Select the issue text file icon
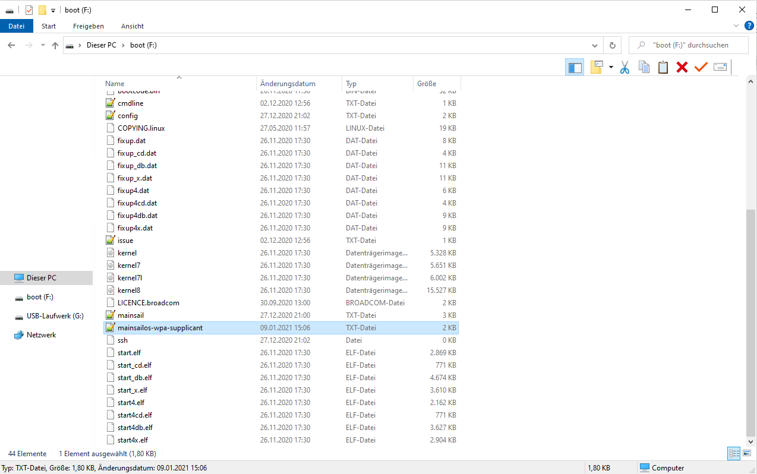The image size is (757, 474). 110,241
